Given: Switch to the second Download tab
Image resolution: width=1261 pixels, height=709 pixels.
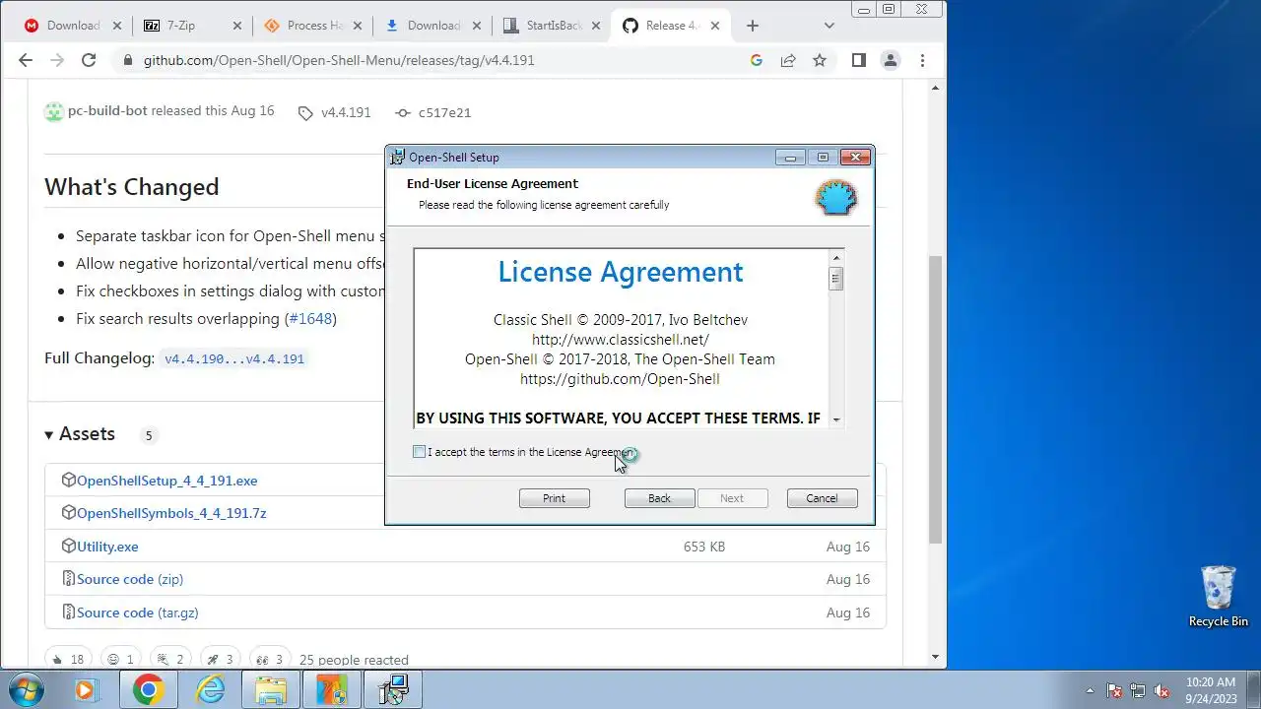Looking at the screenshot, I should pyautogui.click(x=431, y=26).
